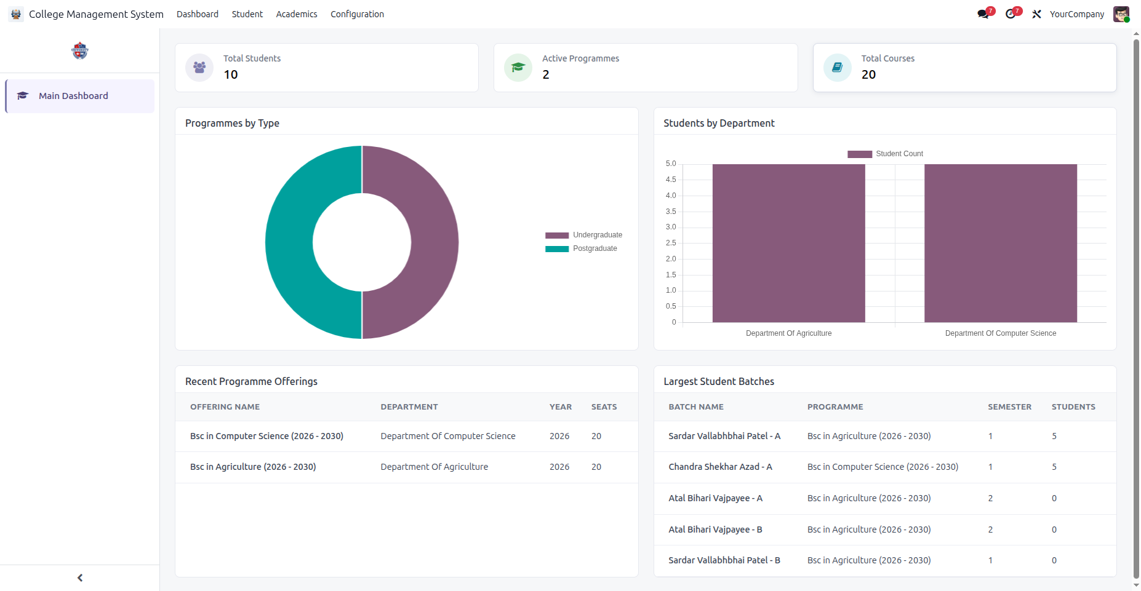Image resolution: width=1141 pixels, height=591 pixels.
Task: Click the graduation cap icon beside Main Dashboard
Action: tap(23, 96)
